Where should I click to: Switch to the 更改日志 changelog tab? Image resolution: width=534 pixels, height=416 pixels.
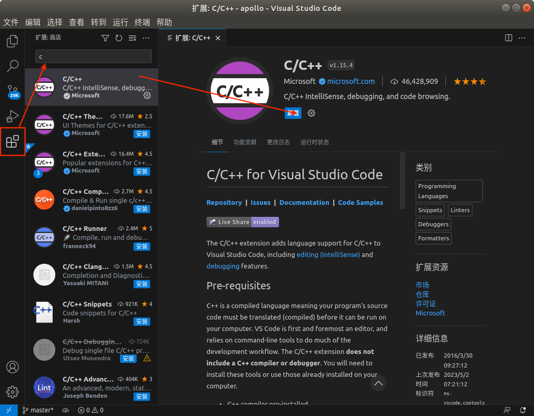pos(278,142)
